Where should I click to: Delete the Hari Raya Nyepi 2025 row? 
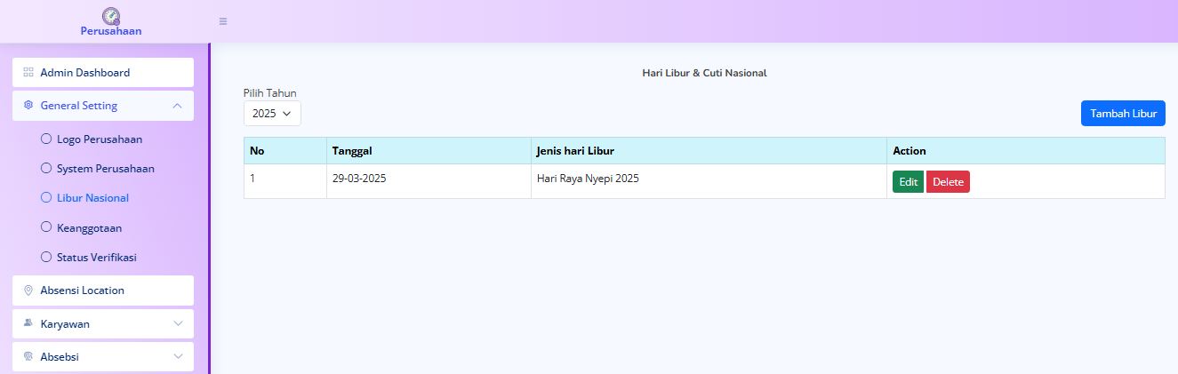tap(948, 182)
